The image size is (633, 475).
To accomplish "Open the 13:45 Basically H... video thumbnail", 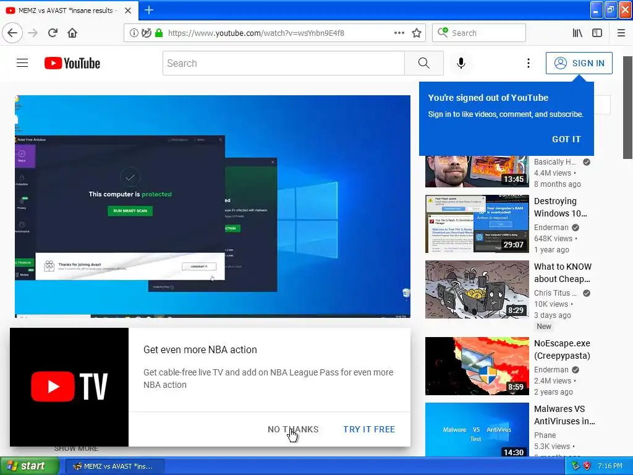I will pyautogui.click(x=477, y=172).
